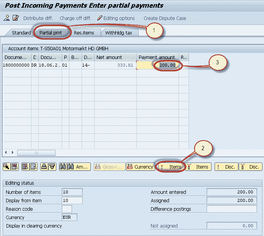
Task: Click the Display from item field
Action: [x=72, y=200]
